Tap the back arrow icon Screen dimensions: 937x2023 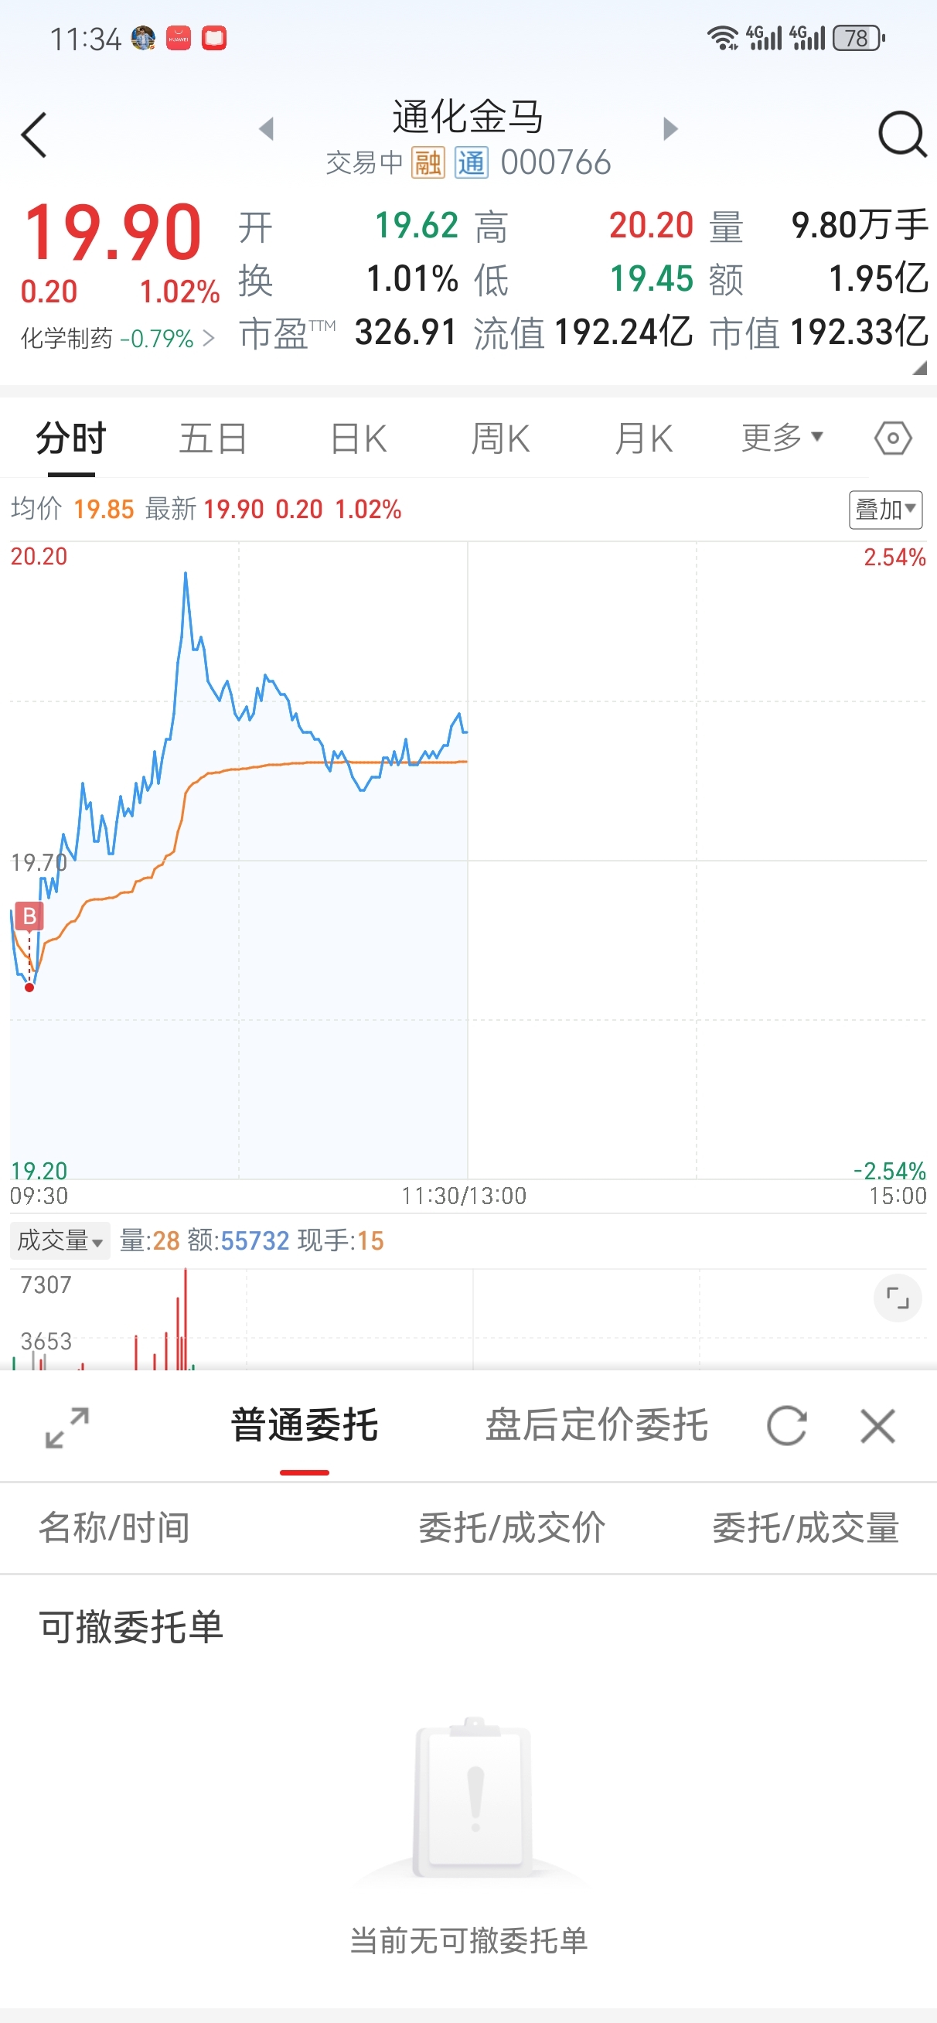[x=34, y=135]
